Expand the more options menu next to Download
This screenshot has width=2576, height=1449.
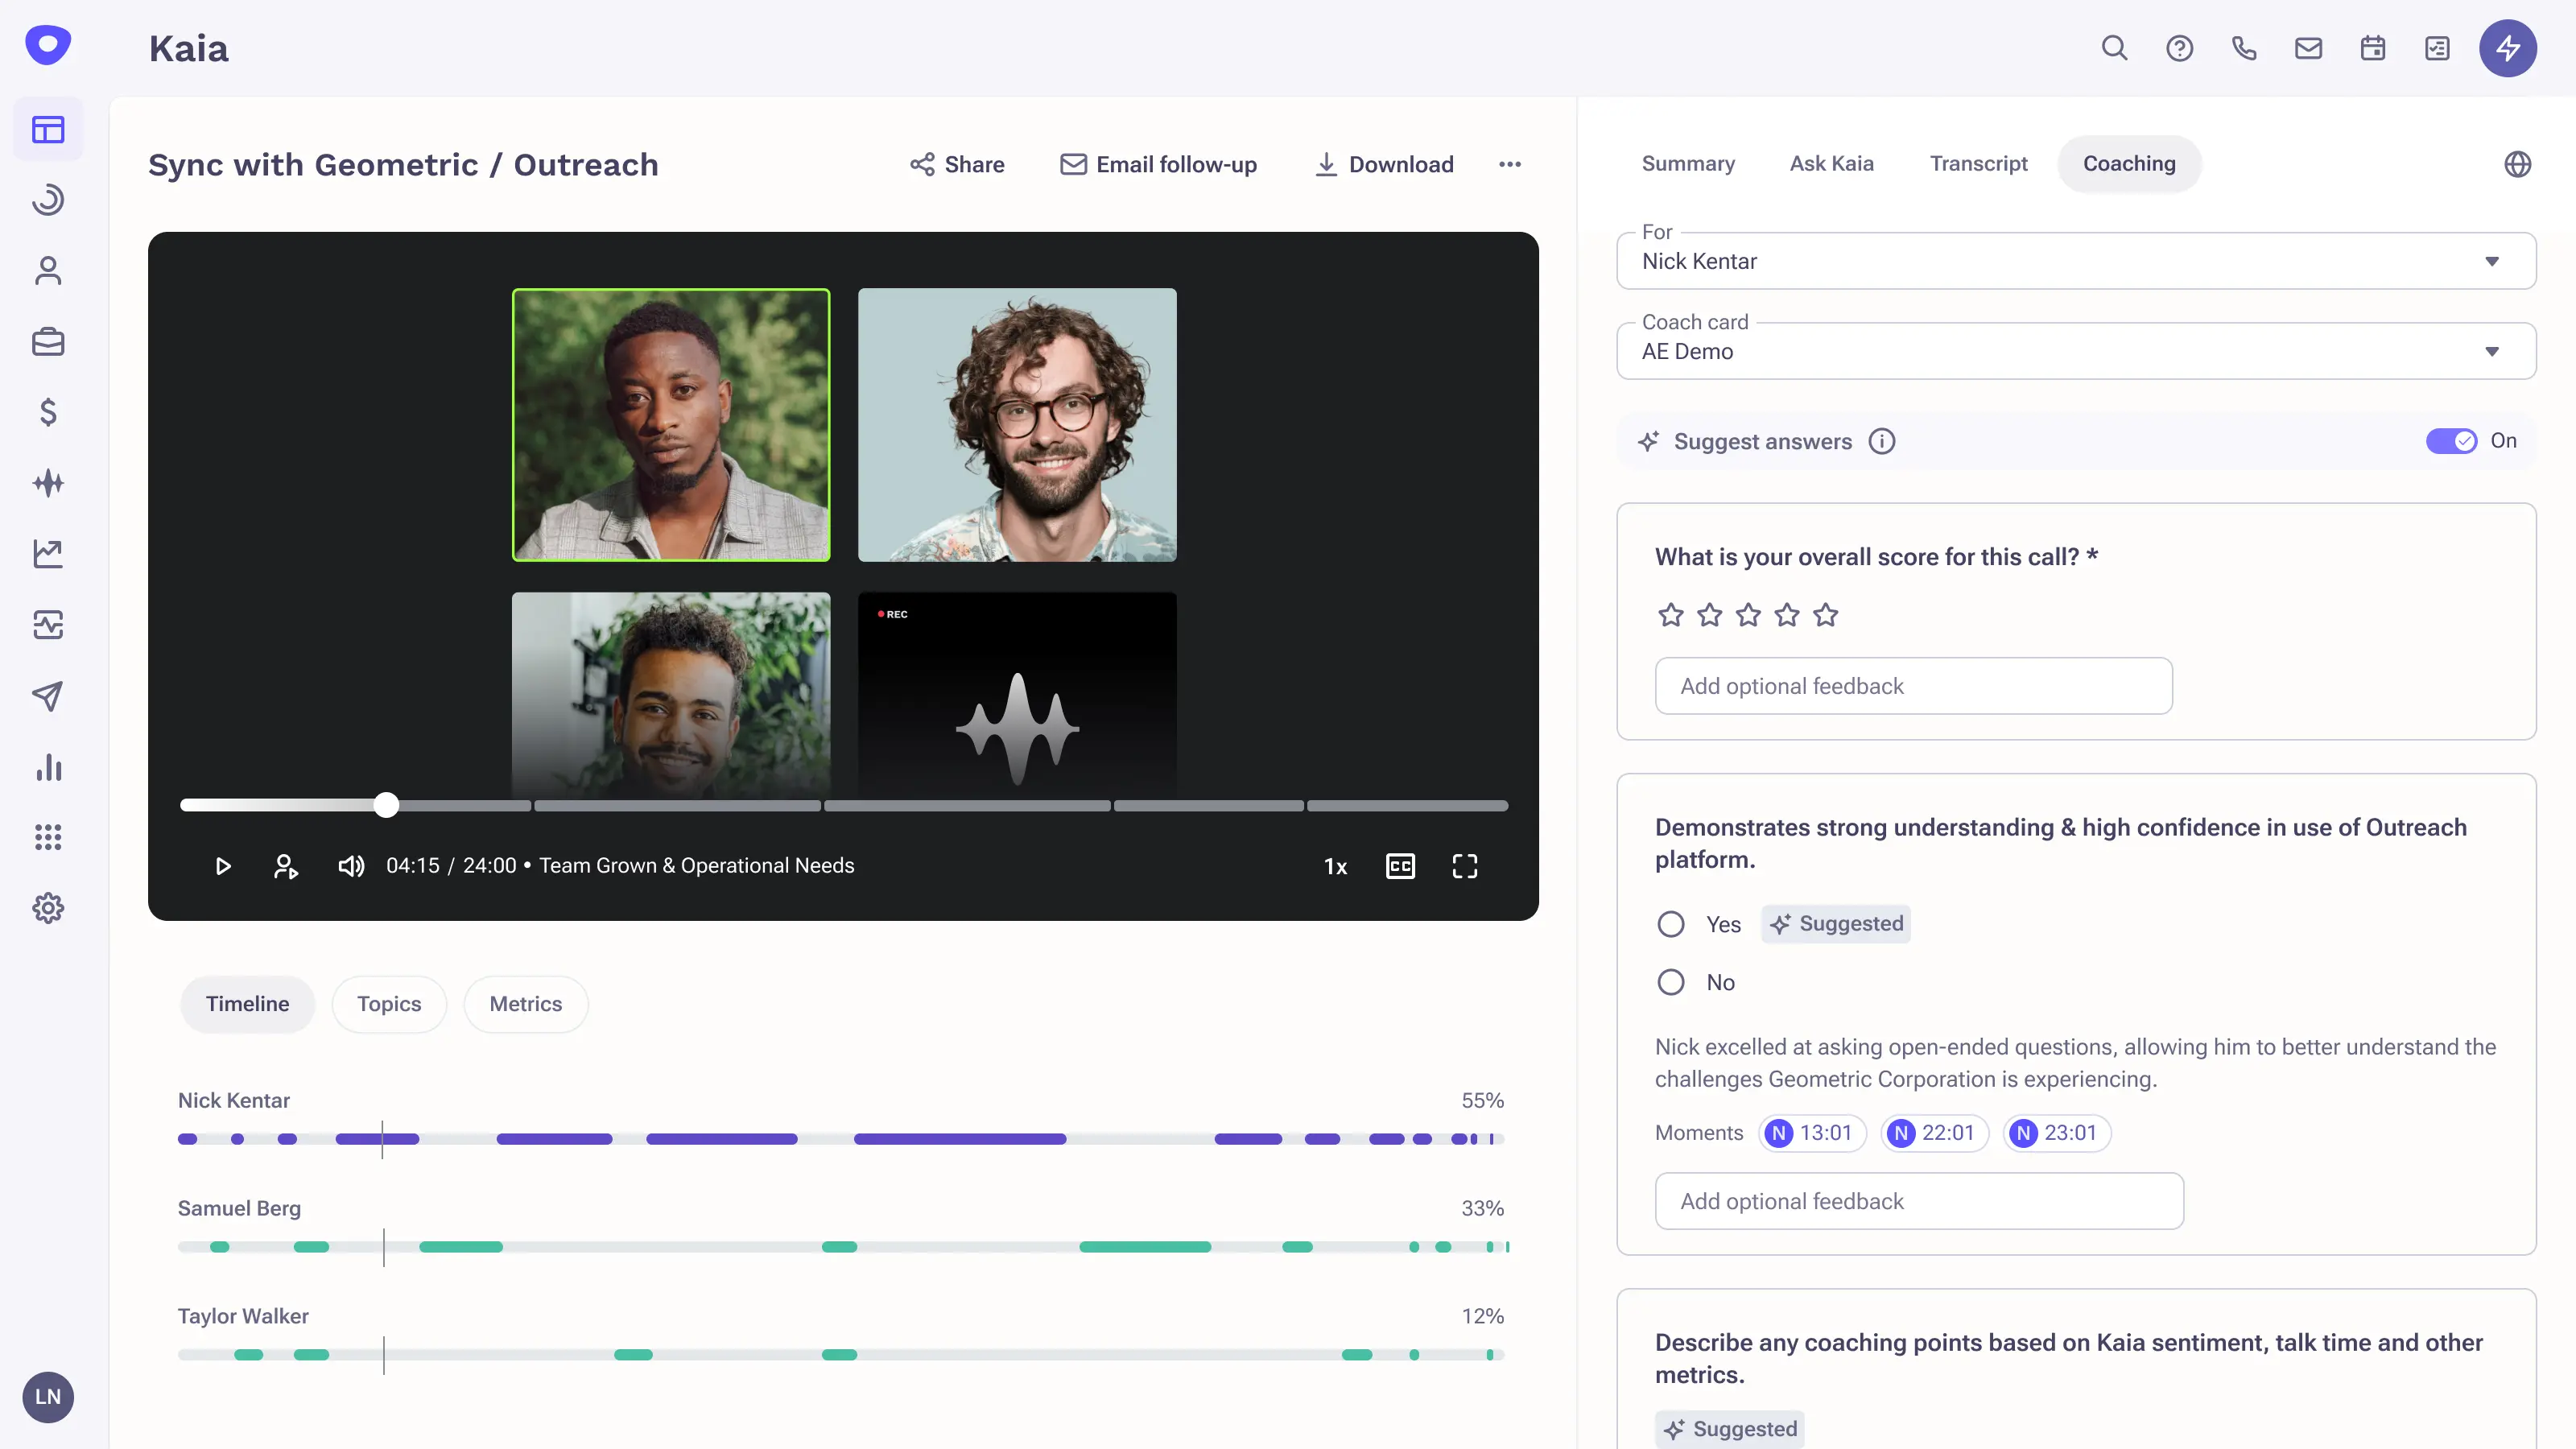(x=1510, y=164)
